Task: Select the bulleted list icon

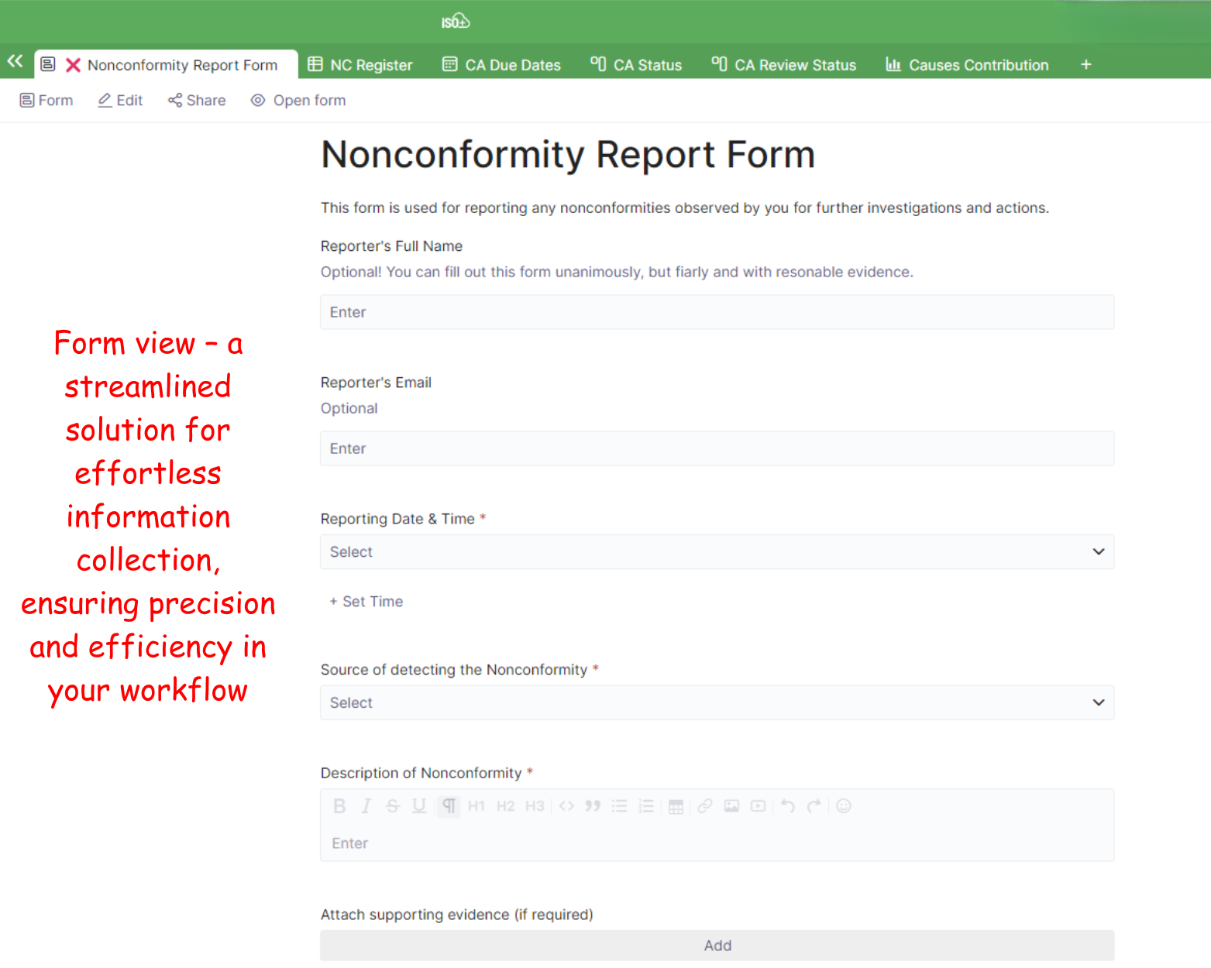Action: 619,806
